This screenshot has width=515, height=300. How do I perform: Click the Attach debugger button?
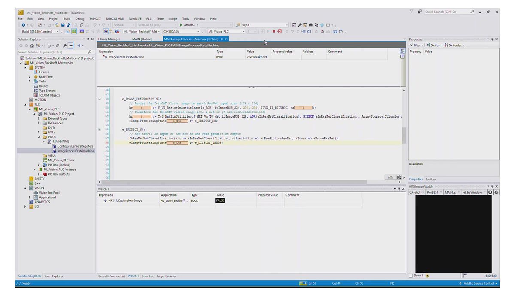point(188,25)
